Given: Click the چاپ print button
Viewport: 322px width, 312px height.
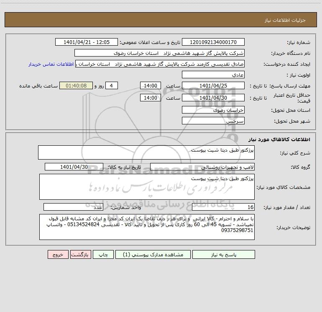Looking at the screenshot, I should coord(103,254).
